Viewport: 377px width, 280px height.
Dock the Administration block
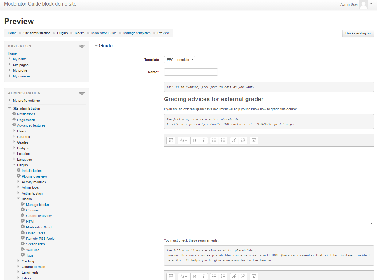coord(84,93)
